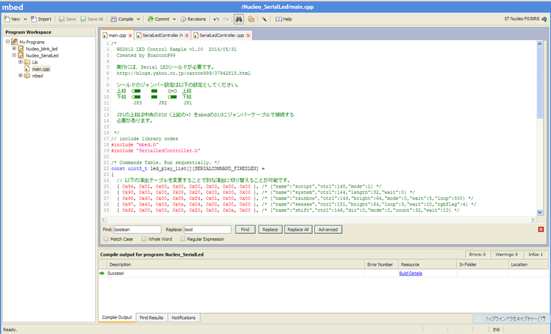Click the Find button
The image size is (551, 334).
tap(245, 230)
